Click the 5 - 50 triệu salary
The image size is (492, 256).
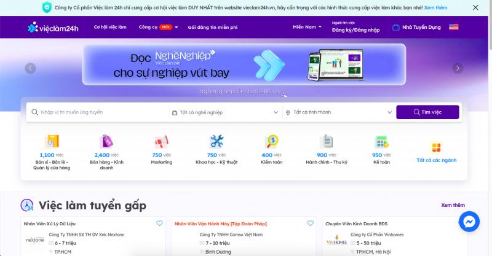tap(368, 243)
